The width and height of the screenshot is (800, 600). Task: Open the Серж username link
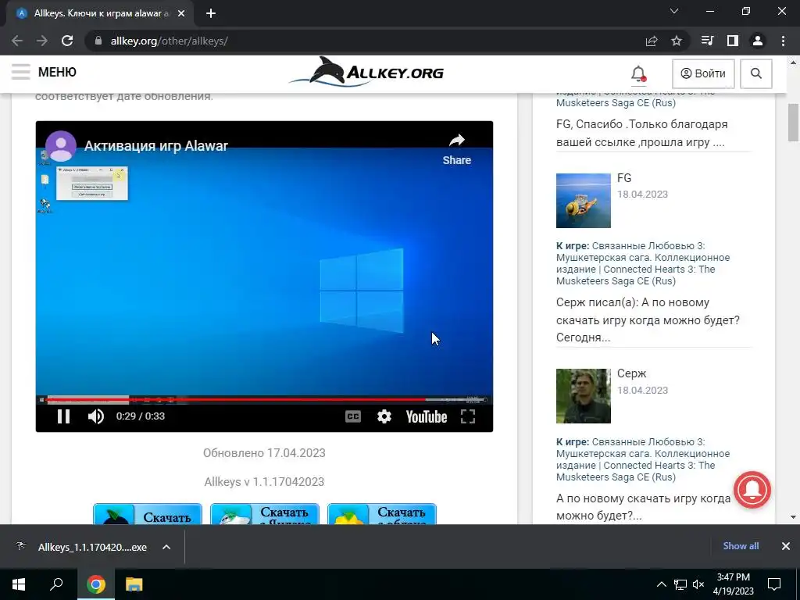tap(631, 373)
